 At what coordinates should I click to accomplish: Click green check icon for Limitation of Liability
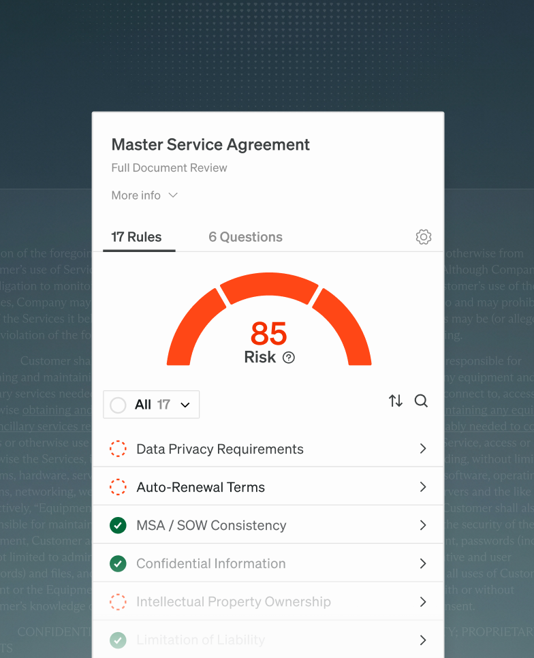[x=118, y=640]
